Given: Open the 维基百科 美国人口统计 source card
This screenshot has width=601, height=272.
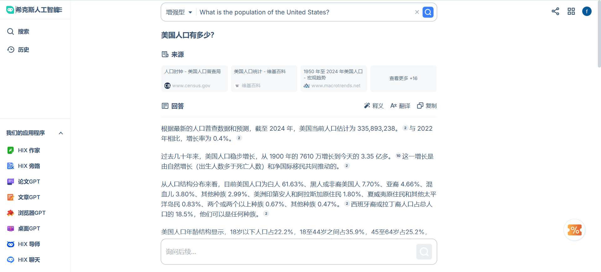Looking at the screenshot, I should pyautogui.click(x=264, y=78).
